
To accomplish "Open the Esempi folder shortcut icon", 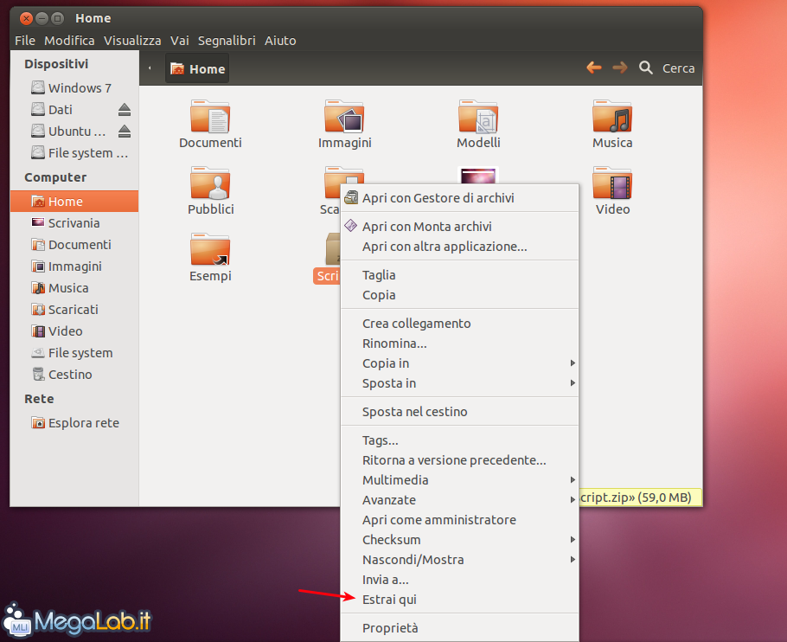I will click(x=210, y=249).
